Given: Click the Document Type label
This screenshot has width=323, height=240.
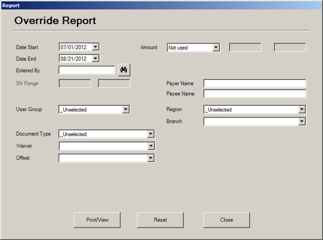Looking at the screenshot, I should click(x=33, y=134).
